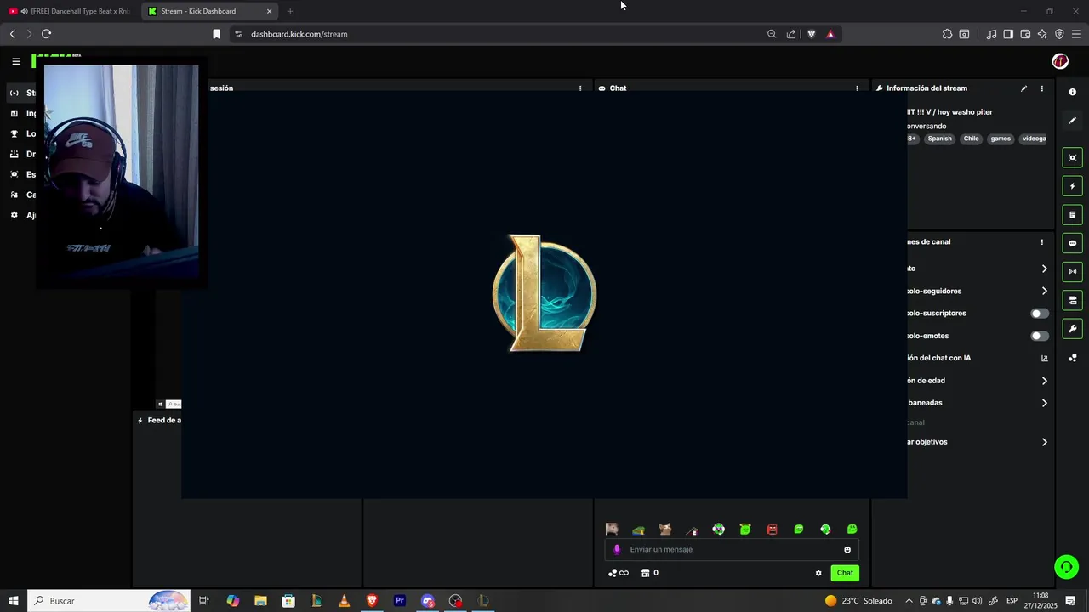Open the user avatar profile menu
Screen dimensions: 1089x612
[1060, 61]
